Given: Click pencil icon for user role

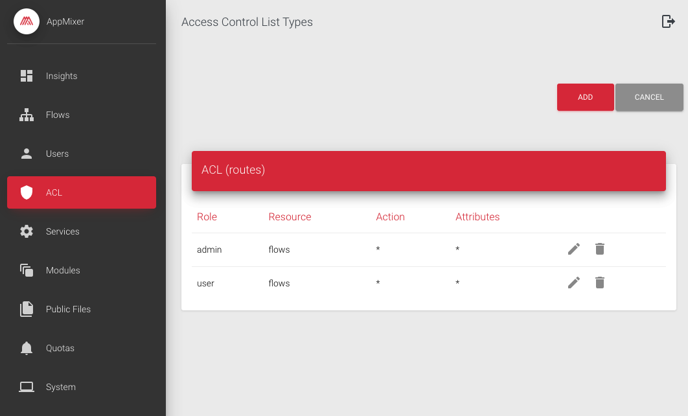Looking at the screenshot, I should 573,283.
